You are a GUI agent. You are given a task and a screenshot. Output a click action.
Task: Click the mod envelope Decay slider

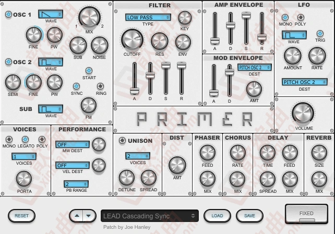[x=230, y=72]
